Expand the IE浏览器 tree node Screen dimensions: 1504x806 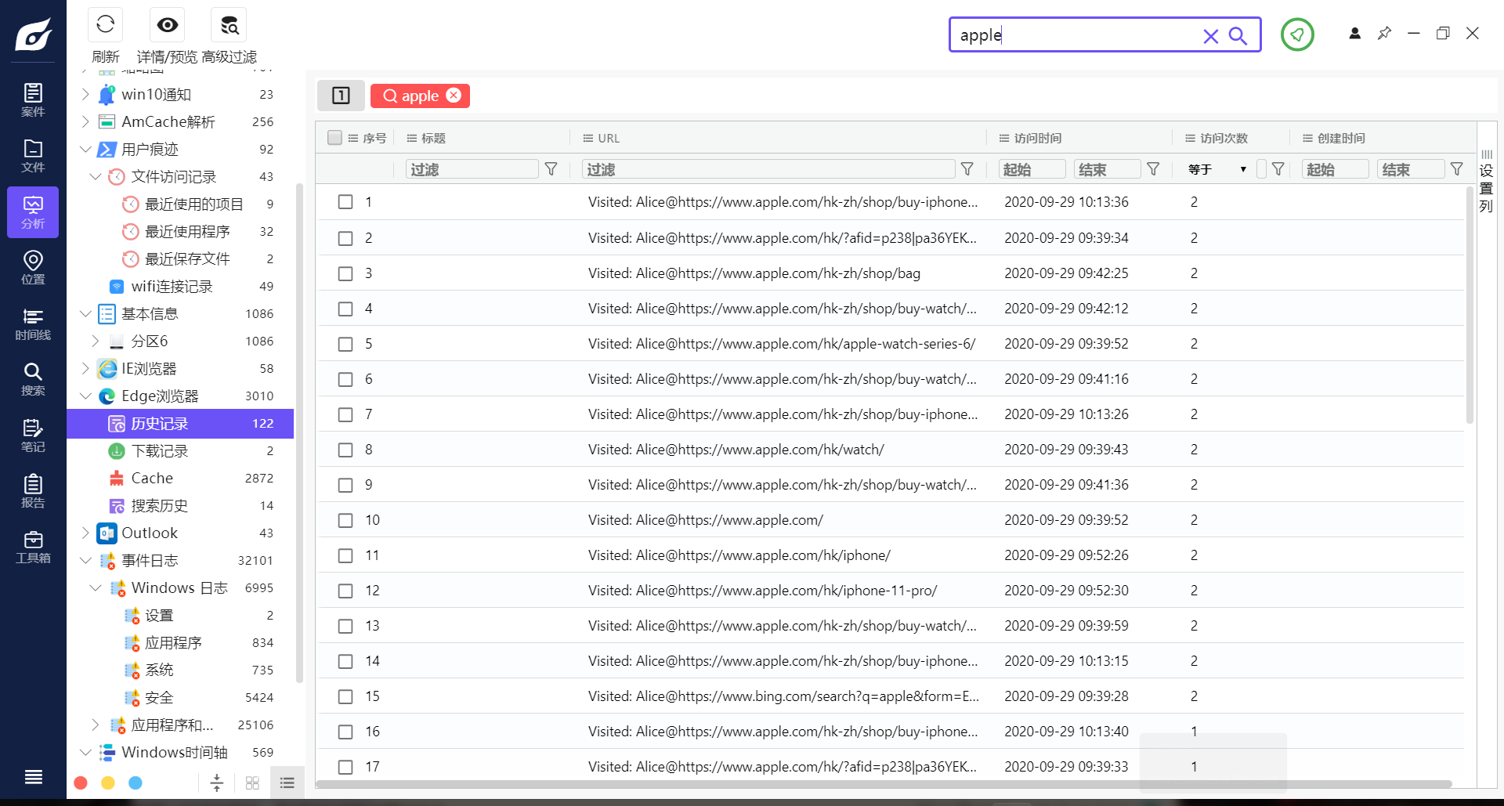85,368
